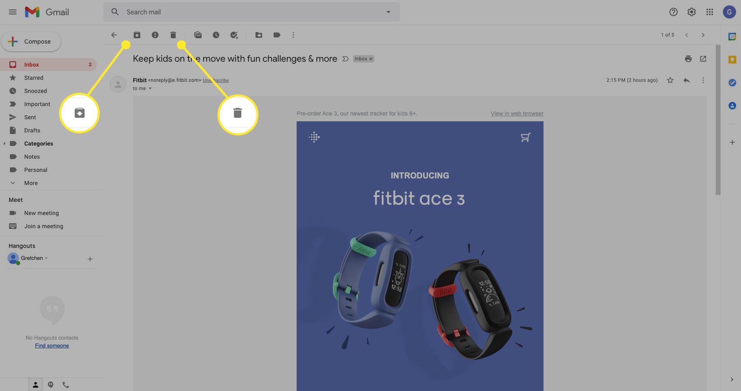Open View in web browser link

coord(517,113)
